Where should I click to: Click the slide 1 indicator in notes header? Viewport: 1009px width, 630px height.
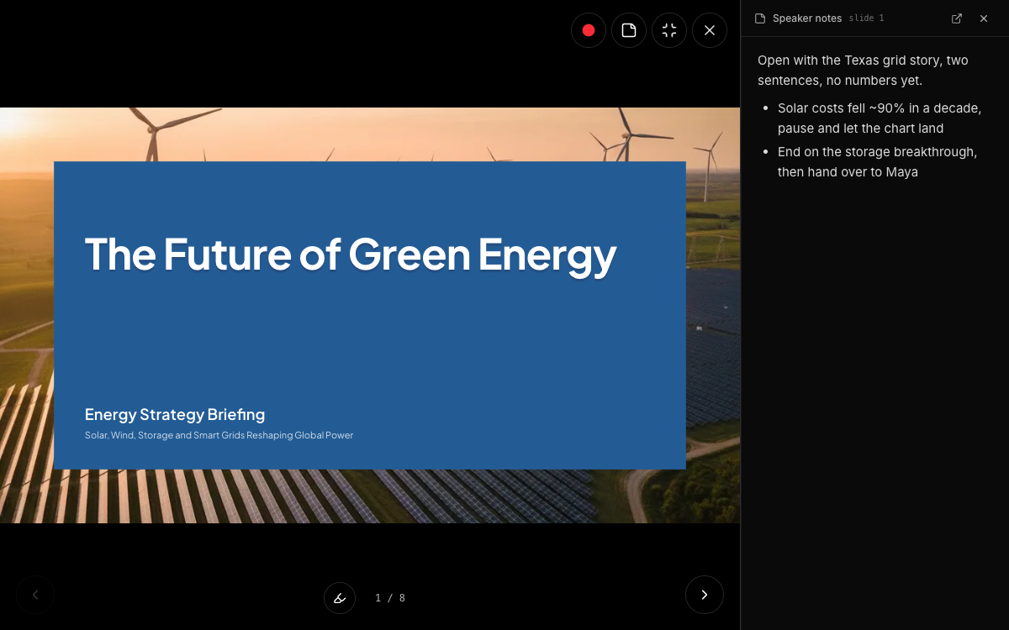click(866, 18)
